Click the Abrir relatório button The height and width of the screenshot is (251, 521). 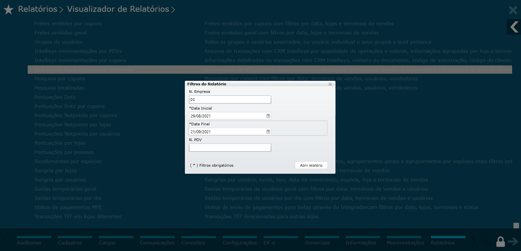(311, 165)
